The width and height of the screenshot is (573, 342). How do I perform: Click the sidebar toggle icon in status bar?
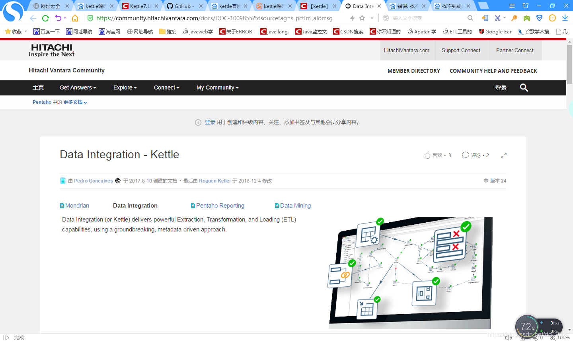point(6,338)
